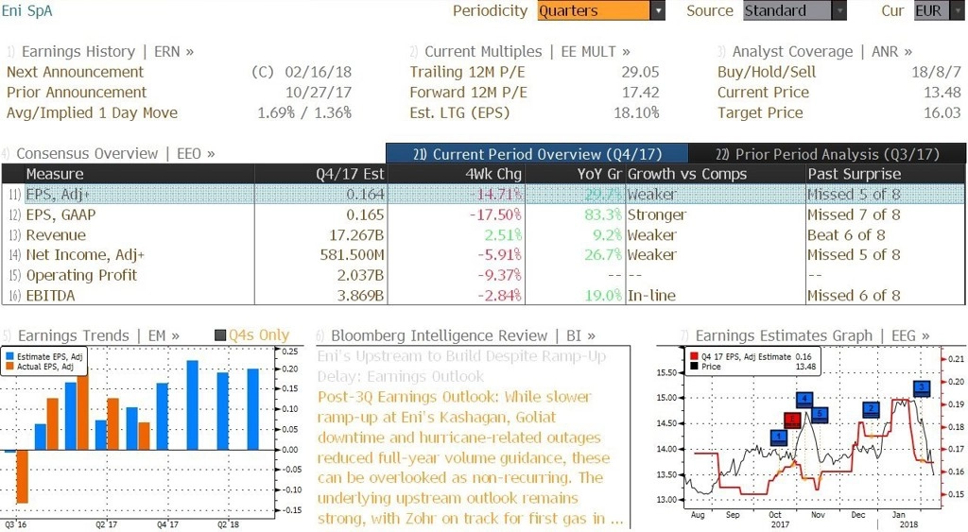968x532 pixels.
Task: Click the YoY Gr column header
Action: pos(575,174)
